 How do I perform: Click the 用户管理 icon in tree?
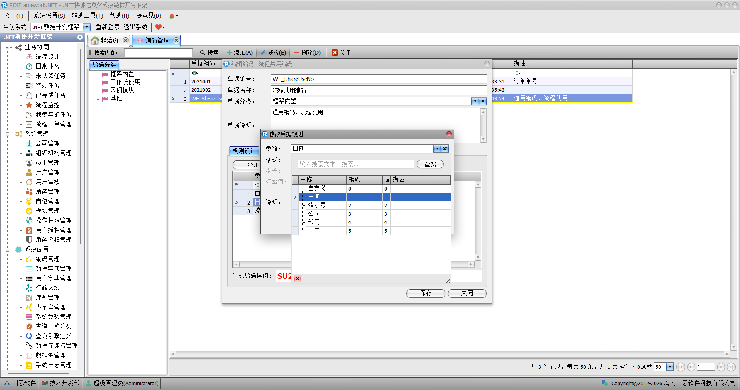(x=29, y=172)
